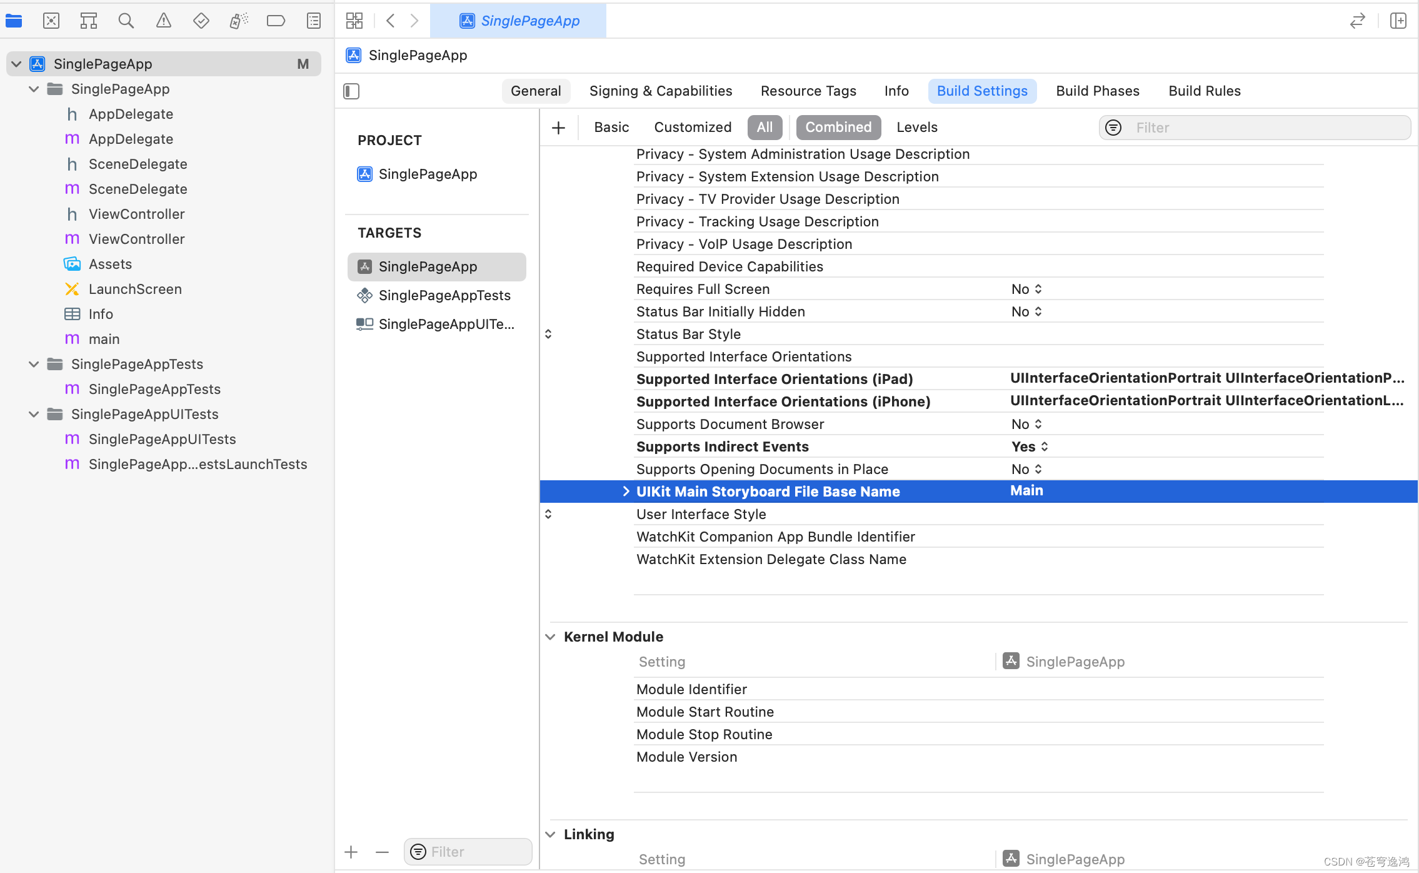Viewport: 1419px width, 873px height.
Task: Open the Find navigator magnifier icon
Action: (126, 21)
